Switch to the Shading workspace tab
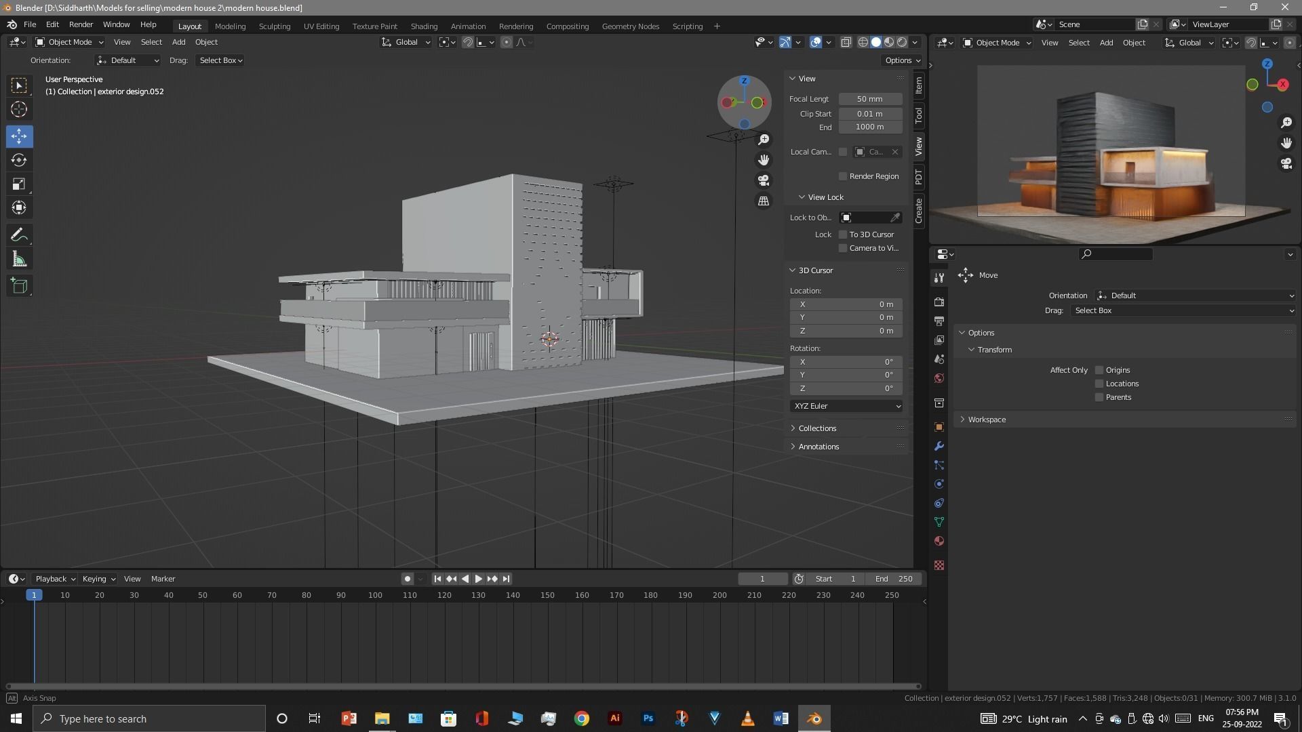The height and width of the screenshot is (732, 1302). pos(424,26)
